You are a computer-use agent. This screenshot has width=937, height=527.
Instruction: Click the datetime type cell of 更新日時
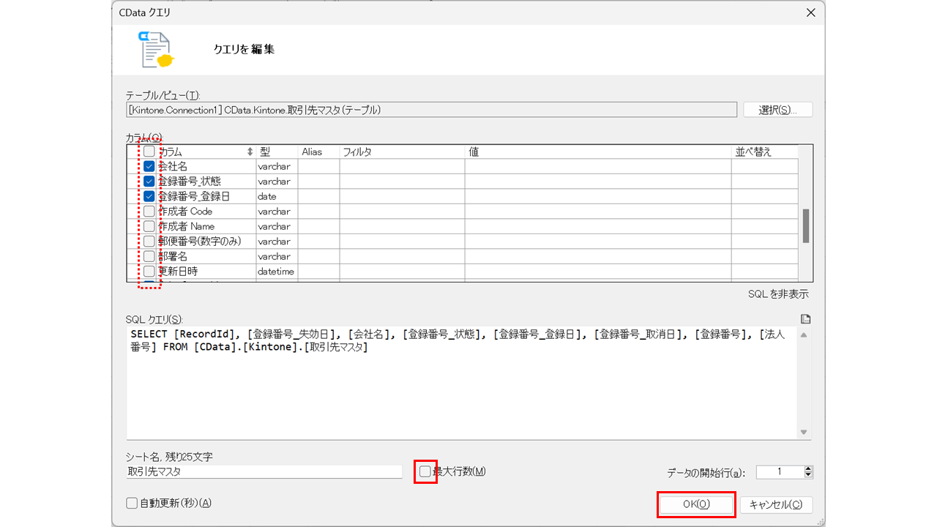pyautogui.click(x=277, y=272)
